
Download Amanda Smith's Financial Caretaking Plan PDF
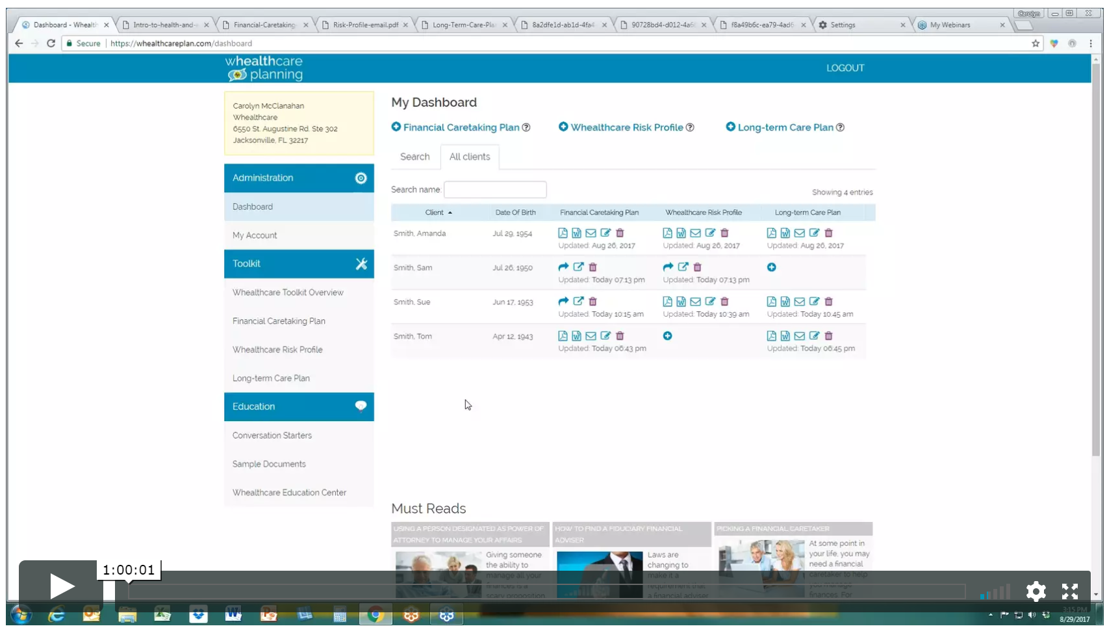563,233
